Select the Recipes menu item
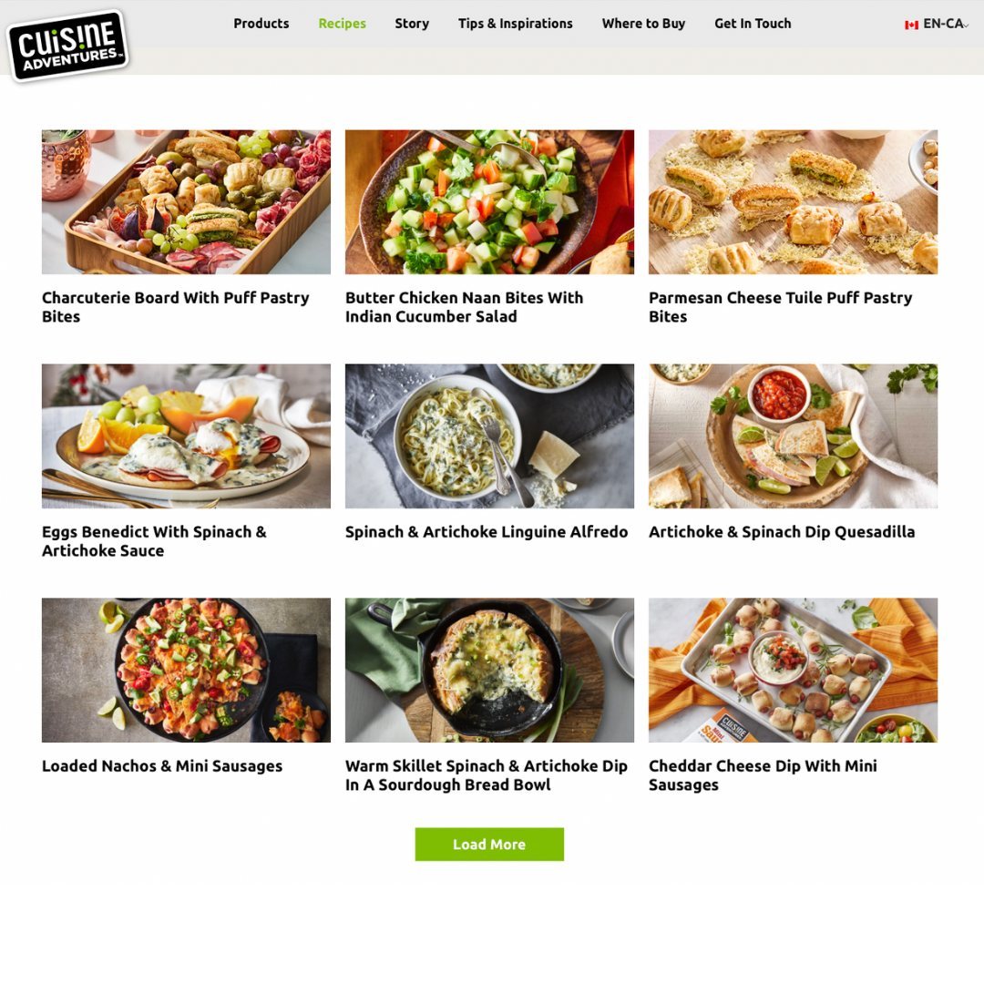 342,24
